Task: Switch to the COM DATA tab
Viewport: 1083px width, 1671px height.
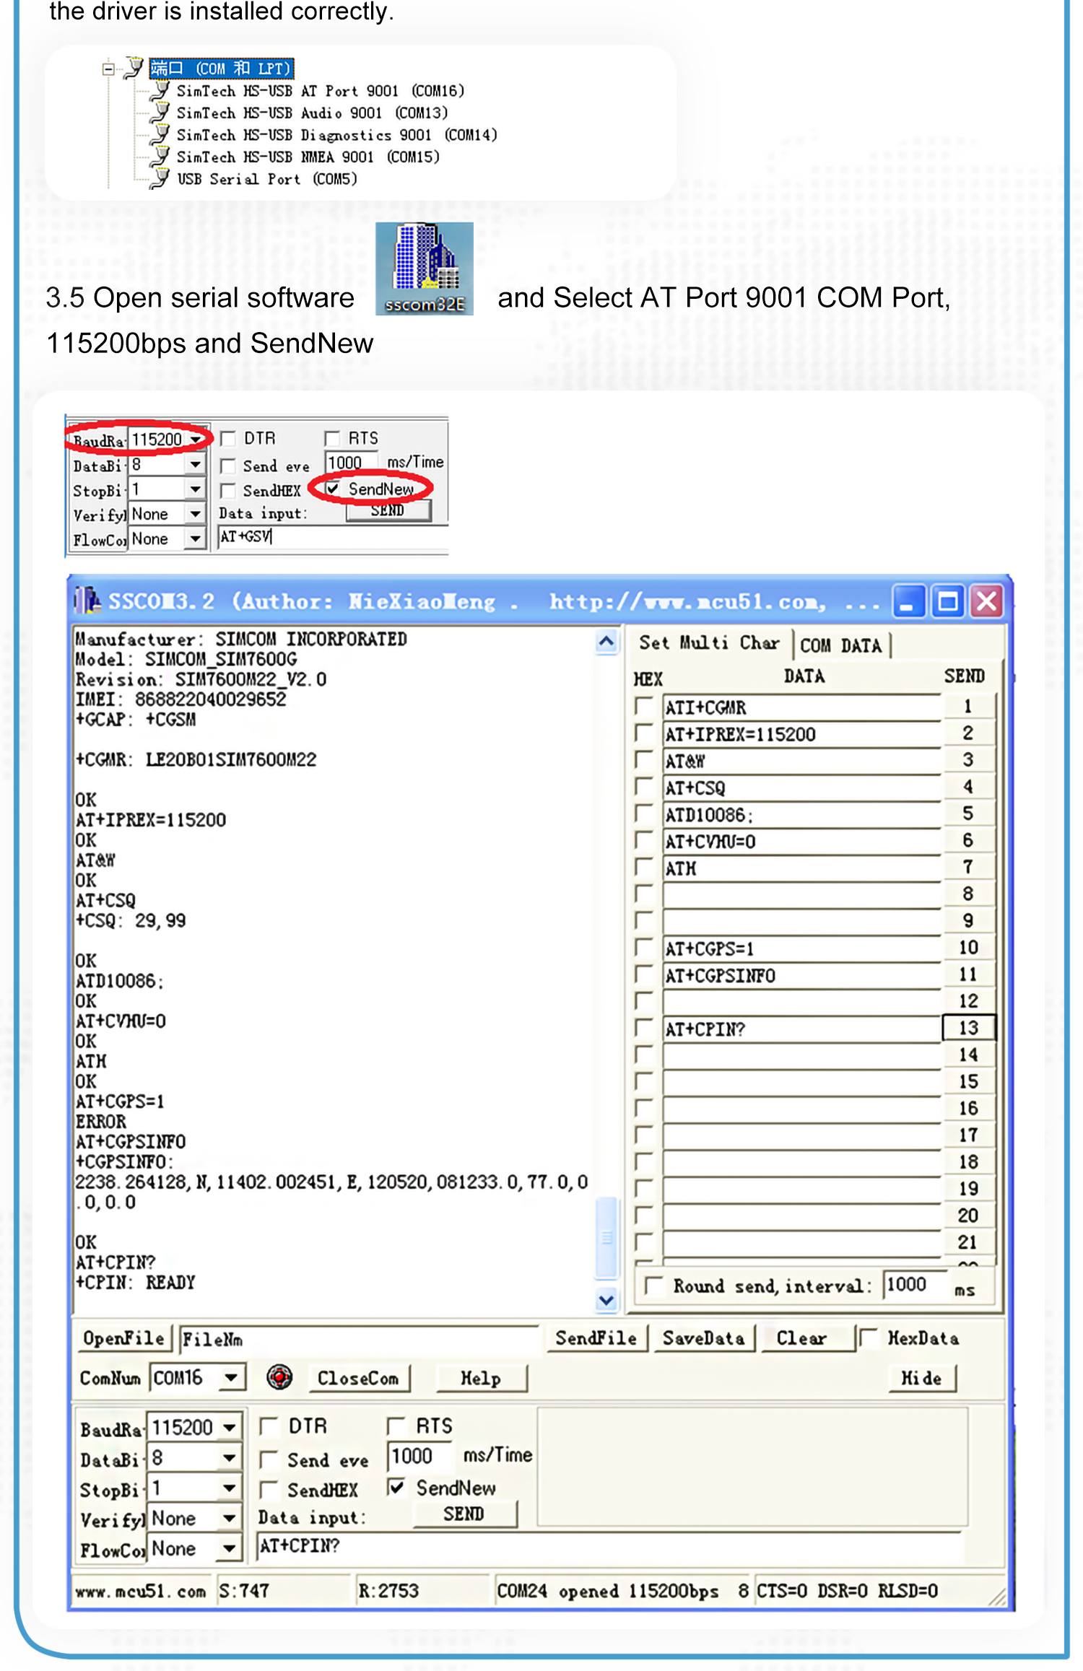Action: tap(841, 645)
